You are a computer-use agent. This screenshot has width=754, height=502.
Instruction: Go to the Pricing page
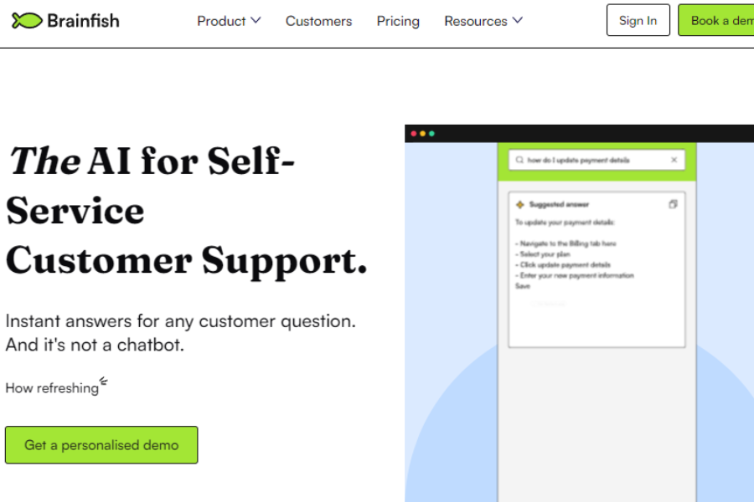tap(398, 22)
